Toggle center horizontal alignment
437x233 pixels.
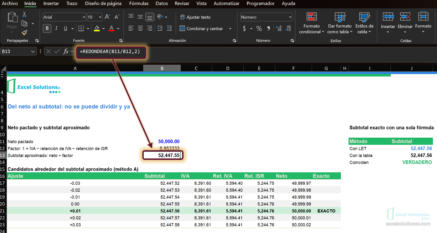point(140,28)
